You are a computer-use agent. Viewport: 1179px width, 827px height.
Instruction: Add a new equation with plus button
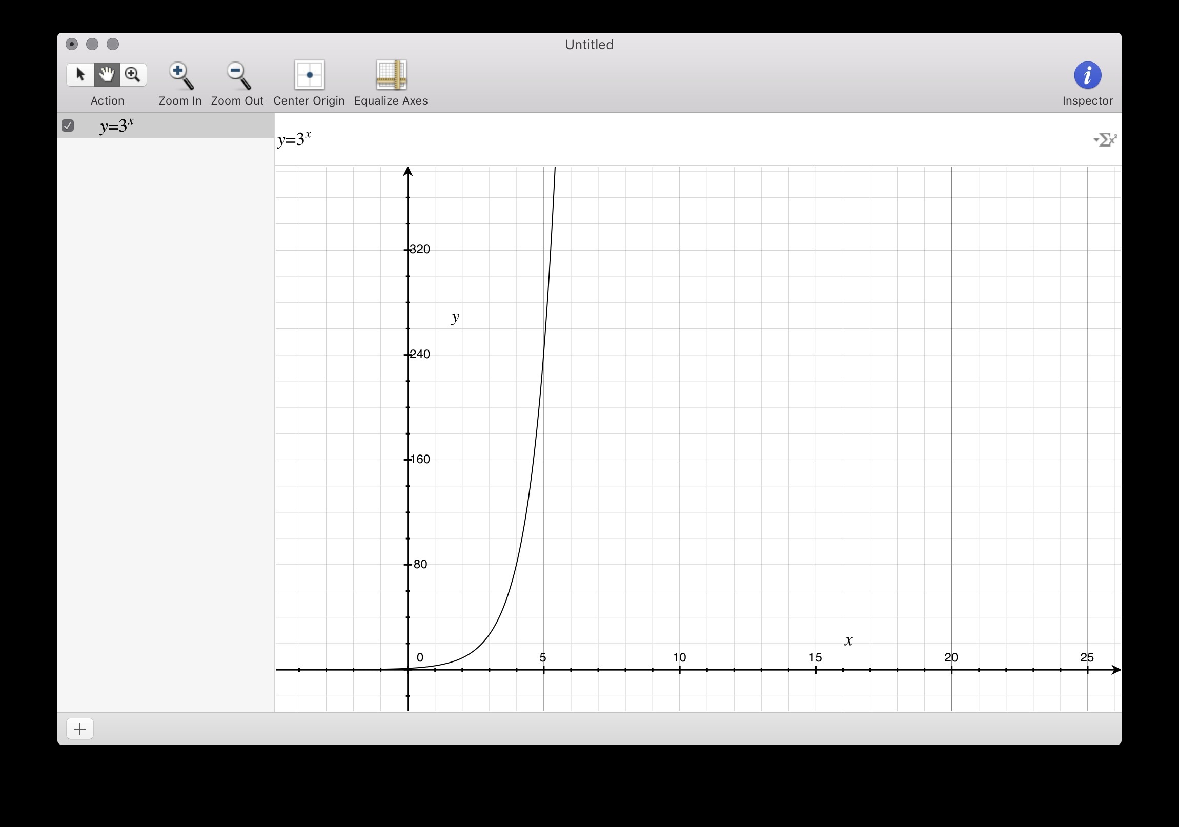[x=80, y=729]
